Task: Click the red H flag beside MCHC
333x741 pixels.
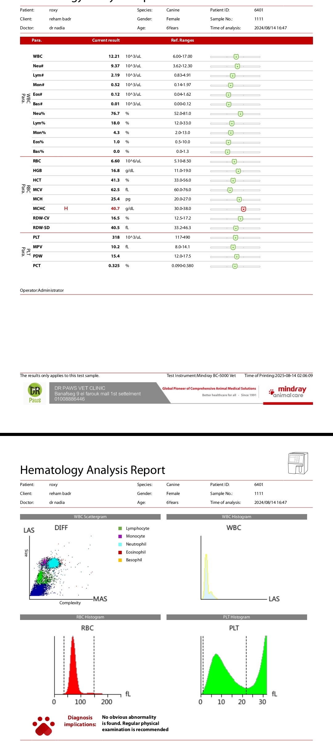Action: (x=66, y=209)
